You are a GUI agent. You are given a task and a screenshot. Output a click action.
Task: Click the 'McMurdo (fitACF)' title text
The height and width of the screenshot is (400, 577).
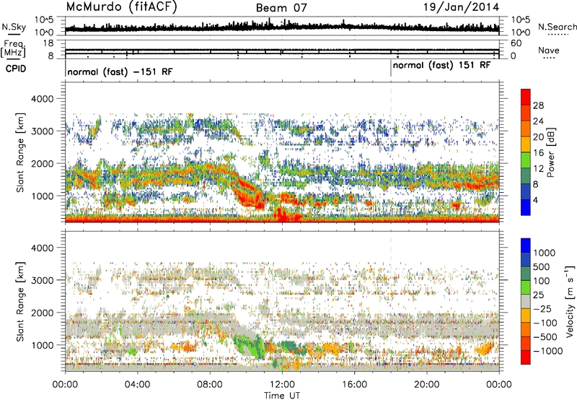pyautogui.click(x=121, y=7)
